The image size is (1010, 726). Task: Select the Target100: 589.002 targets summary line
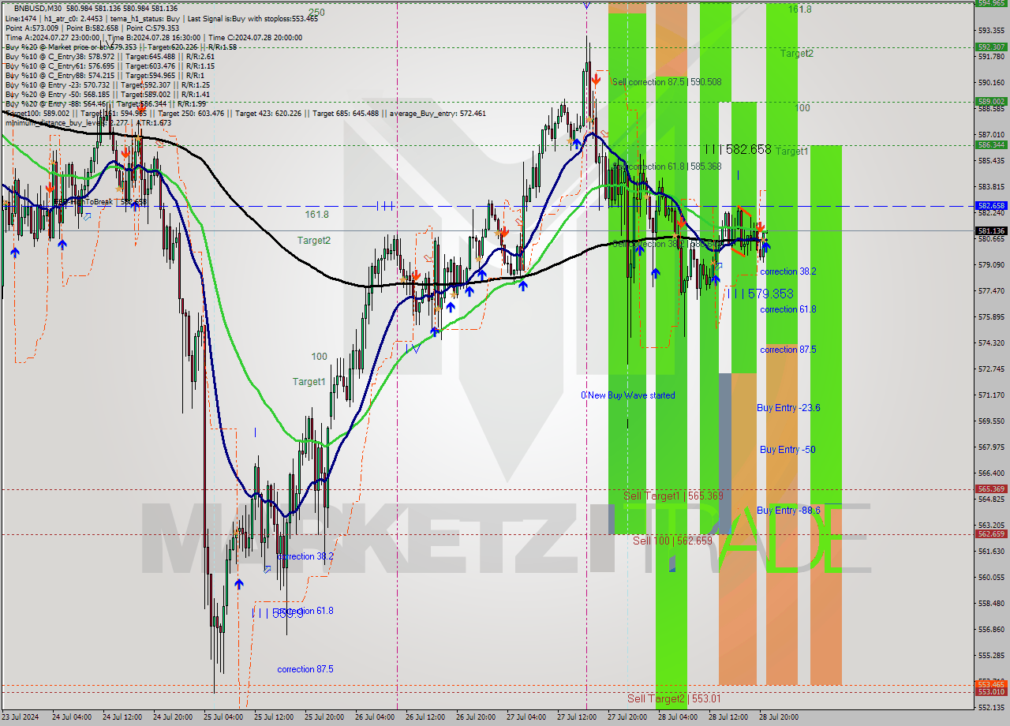(x=245, y=113)
